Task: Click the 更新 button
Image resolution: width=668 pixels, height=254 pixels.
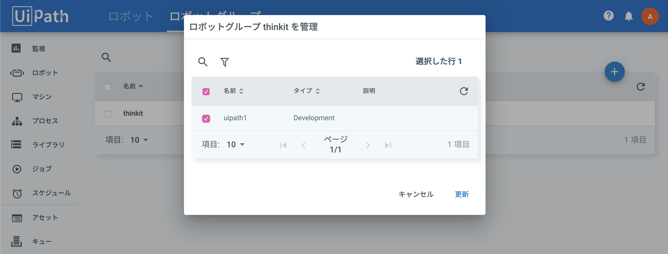Action: [462, 194]
